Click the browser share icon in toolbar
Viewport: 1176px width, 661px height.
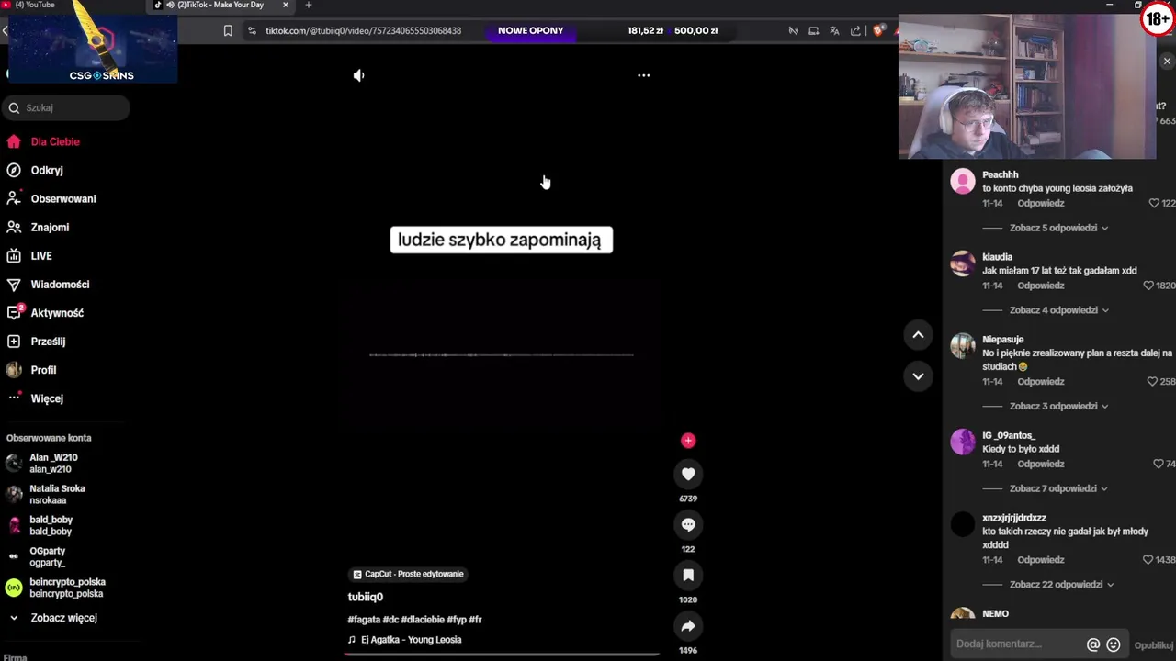855,30
